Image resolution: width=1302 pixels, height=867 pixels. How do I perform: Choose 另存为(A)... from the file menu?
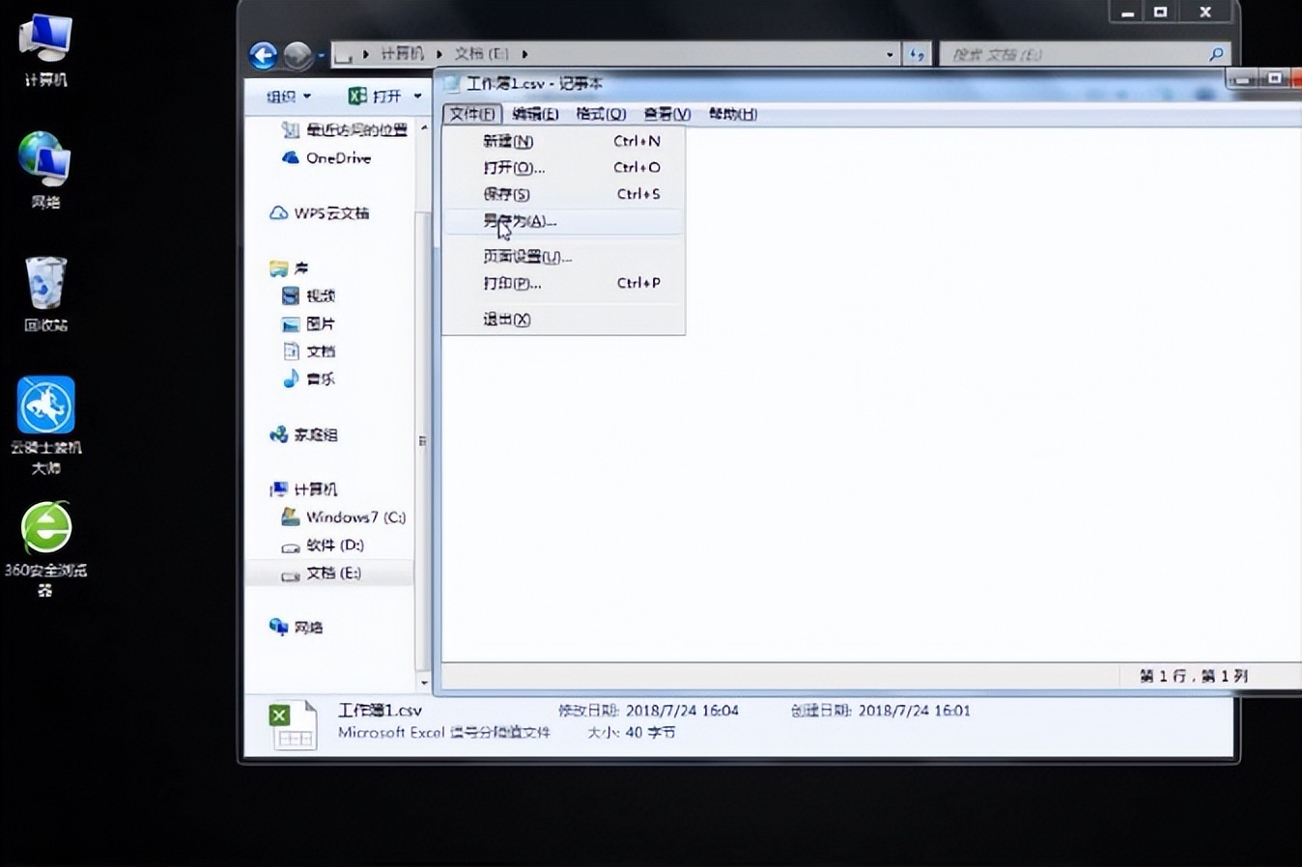click(563, 221)
